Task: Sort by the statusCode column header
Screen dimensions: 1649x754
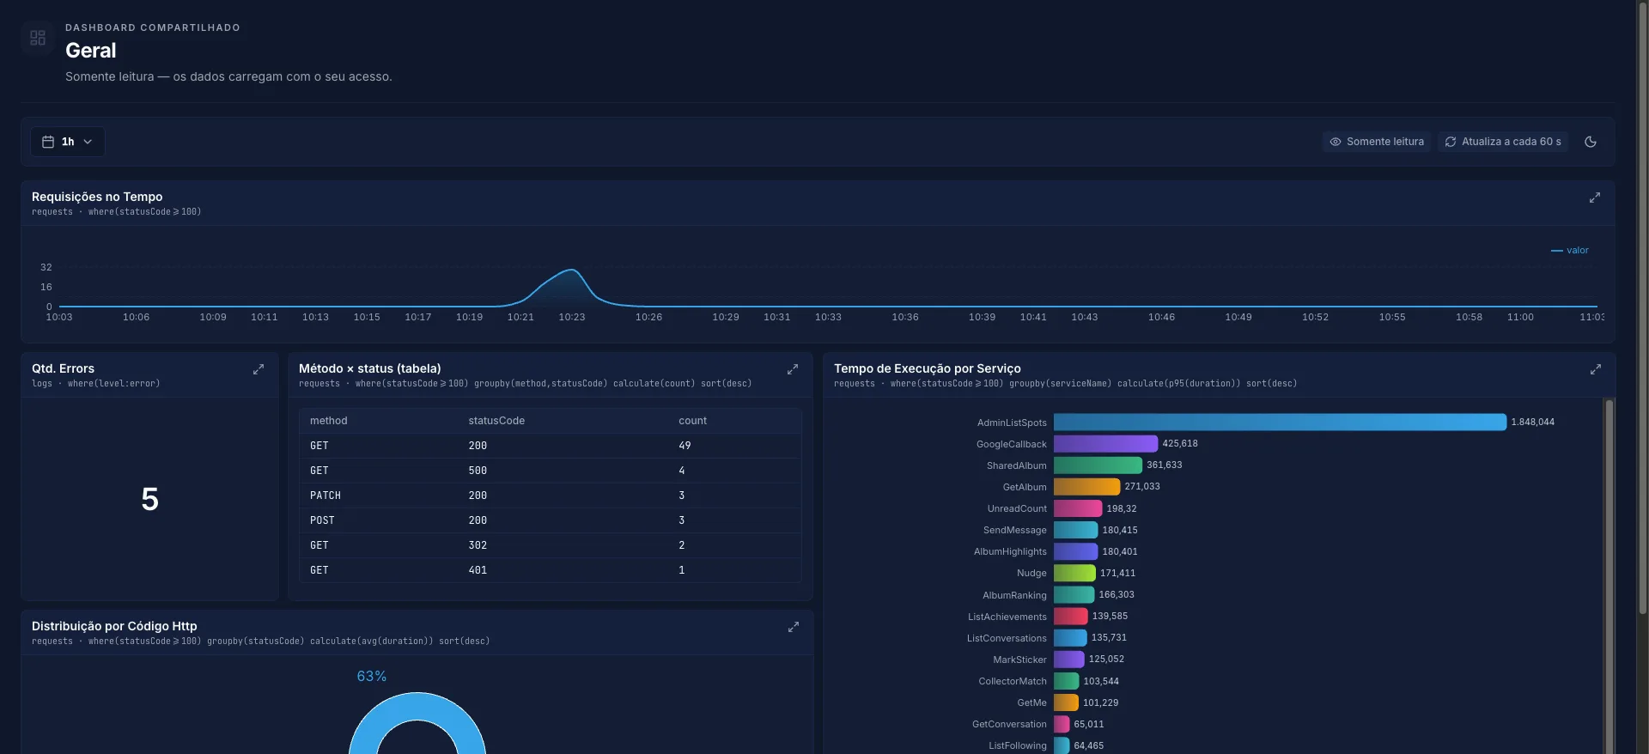Action: click(x=496, y=421)
